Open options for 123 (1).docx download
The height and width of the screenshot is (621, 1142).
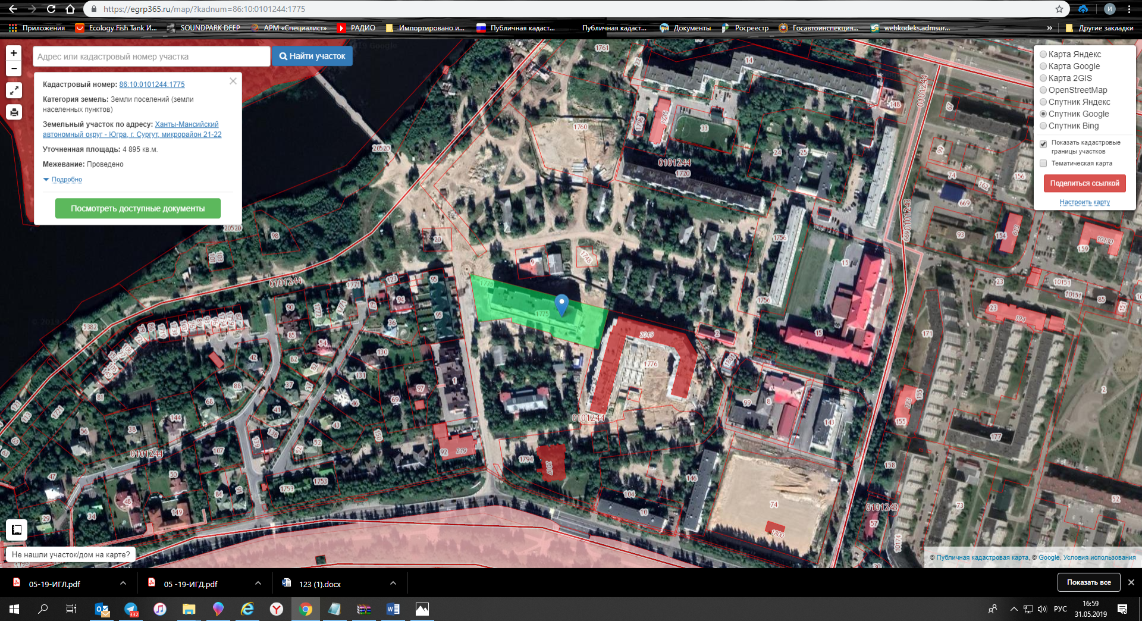393,584
